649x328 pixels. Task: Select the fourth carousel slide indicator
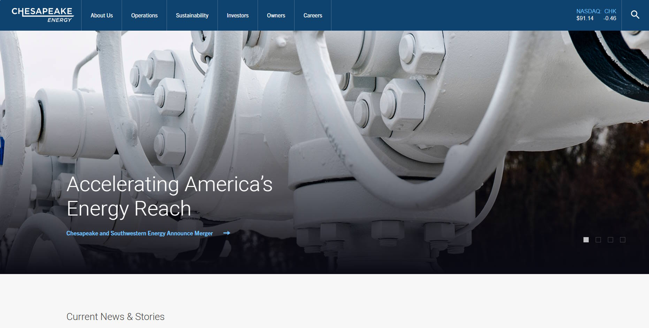pos(623,240)
